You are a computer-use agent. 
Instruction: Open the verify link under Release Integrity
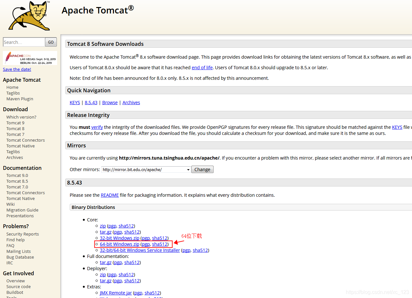click(97, 127)
